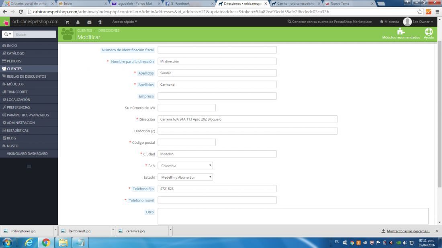The image size is (442, 248).
Task: Open the messages envelope icon
Action: click(x=89, y=22)
